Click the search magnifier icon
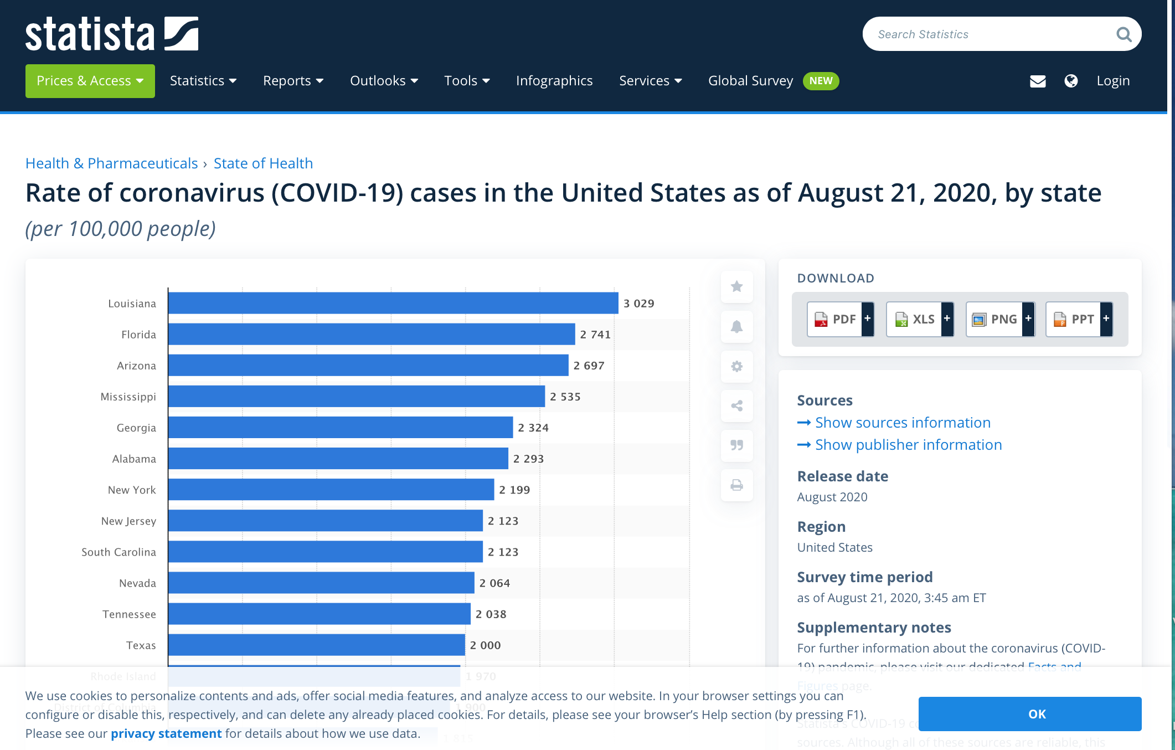 1124,34
